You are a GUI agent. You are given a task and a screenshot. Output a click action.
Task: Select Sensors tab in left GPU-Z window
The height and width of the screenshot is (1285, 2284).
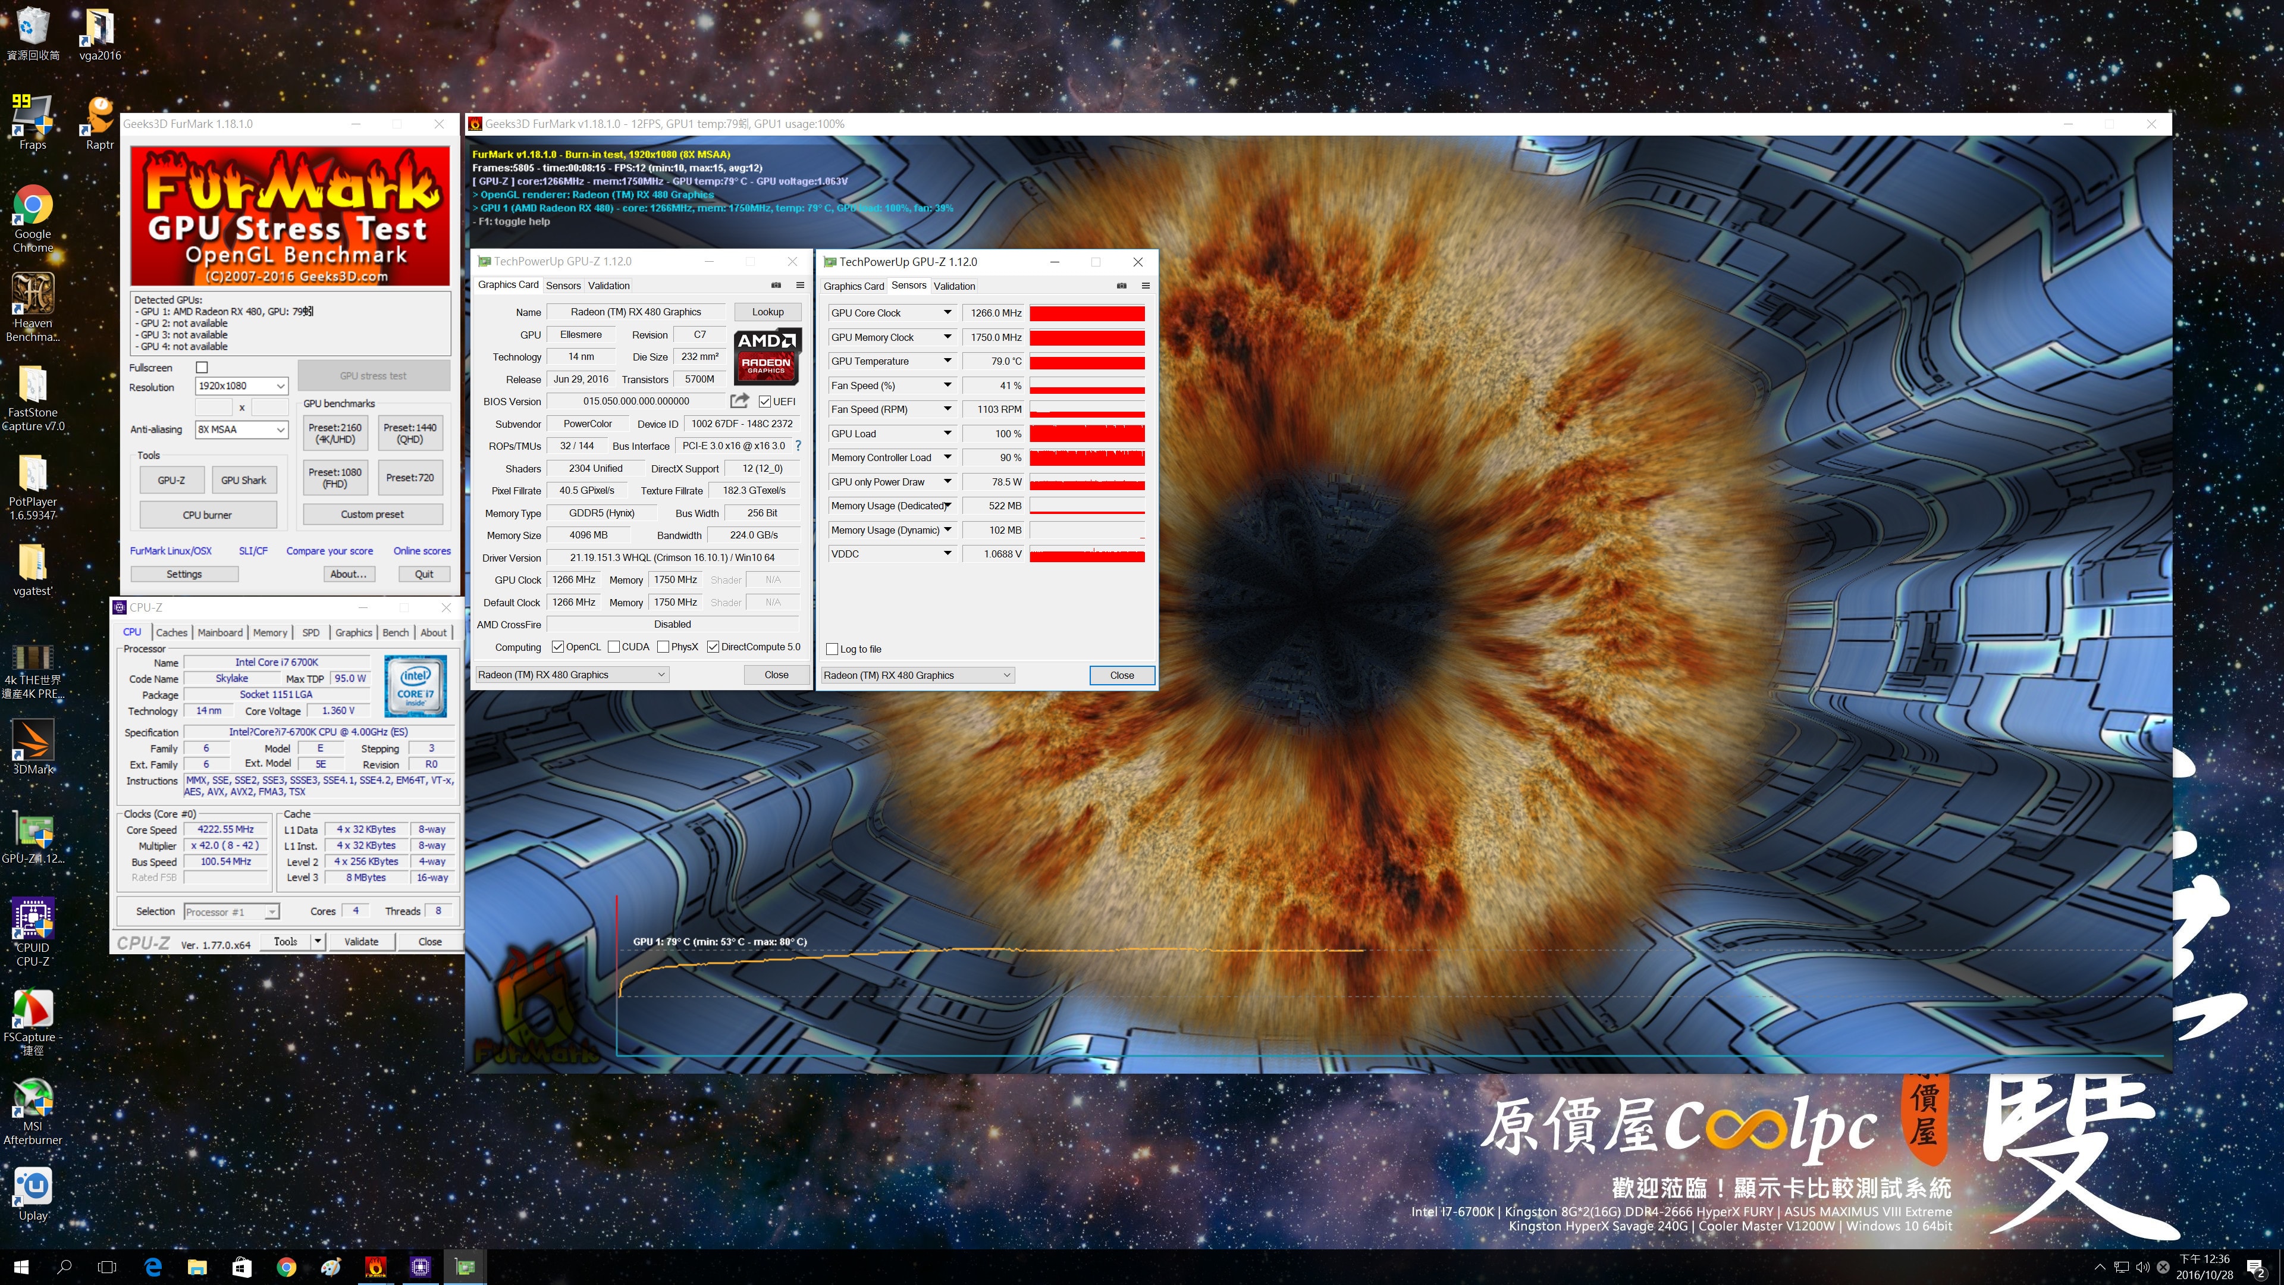tap(563, 286)
